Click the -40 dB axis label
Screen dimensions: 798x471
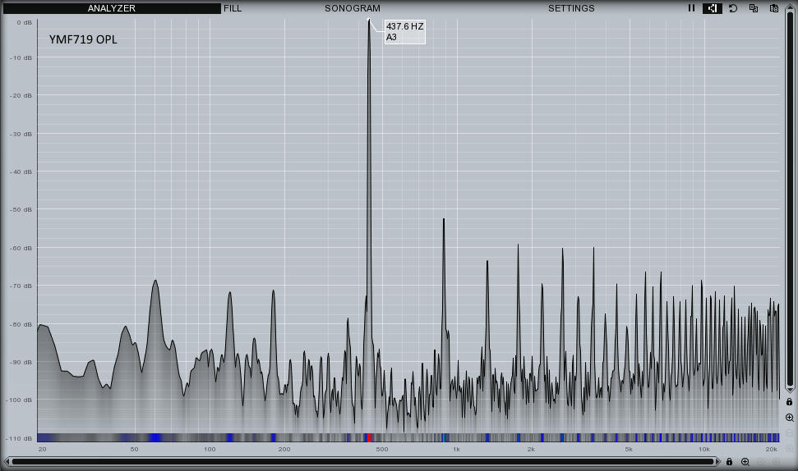[21, 171]
